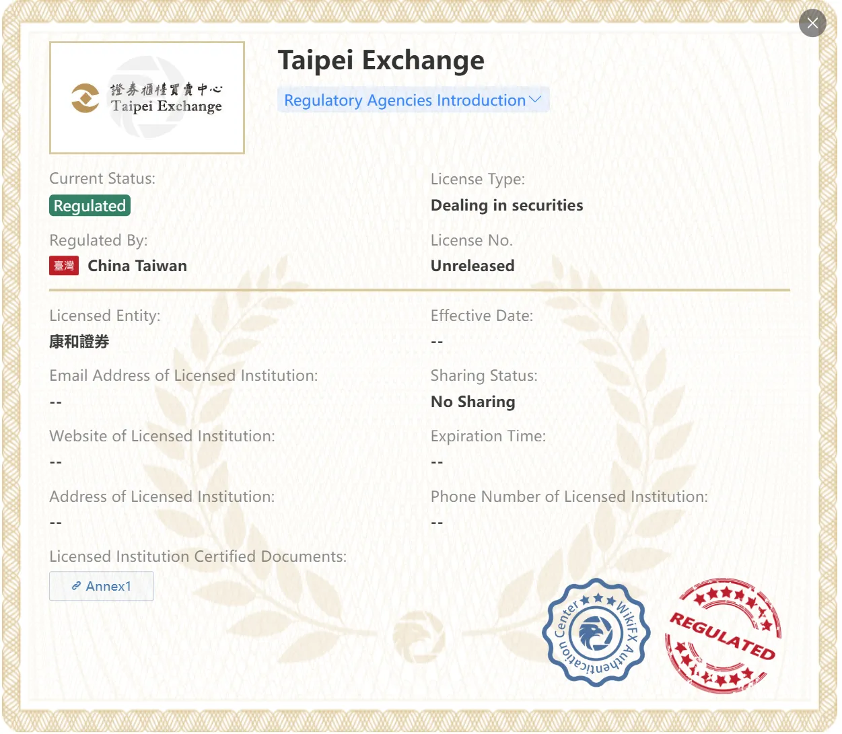Click the red Taiwan flag icon
The image size is (842, 734).
[64, 266]
